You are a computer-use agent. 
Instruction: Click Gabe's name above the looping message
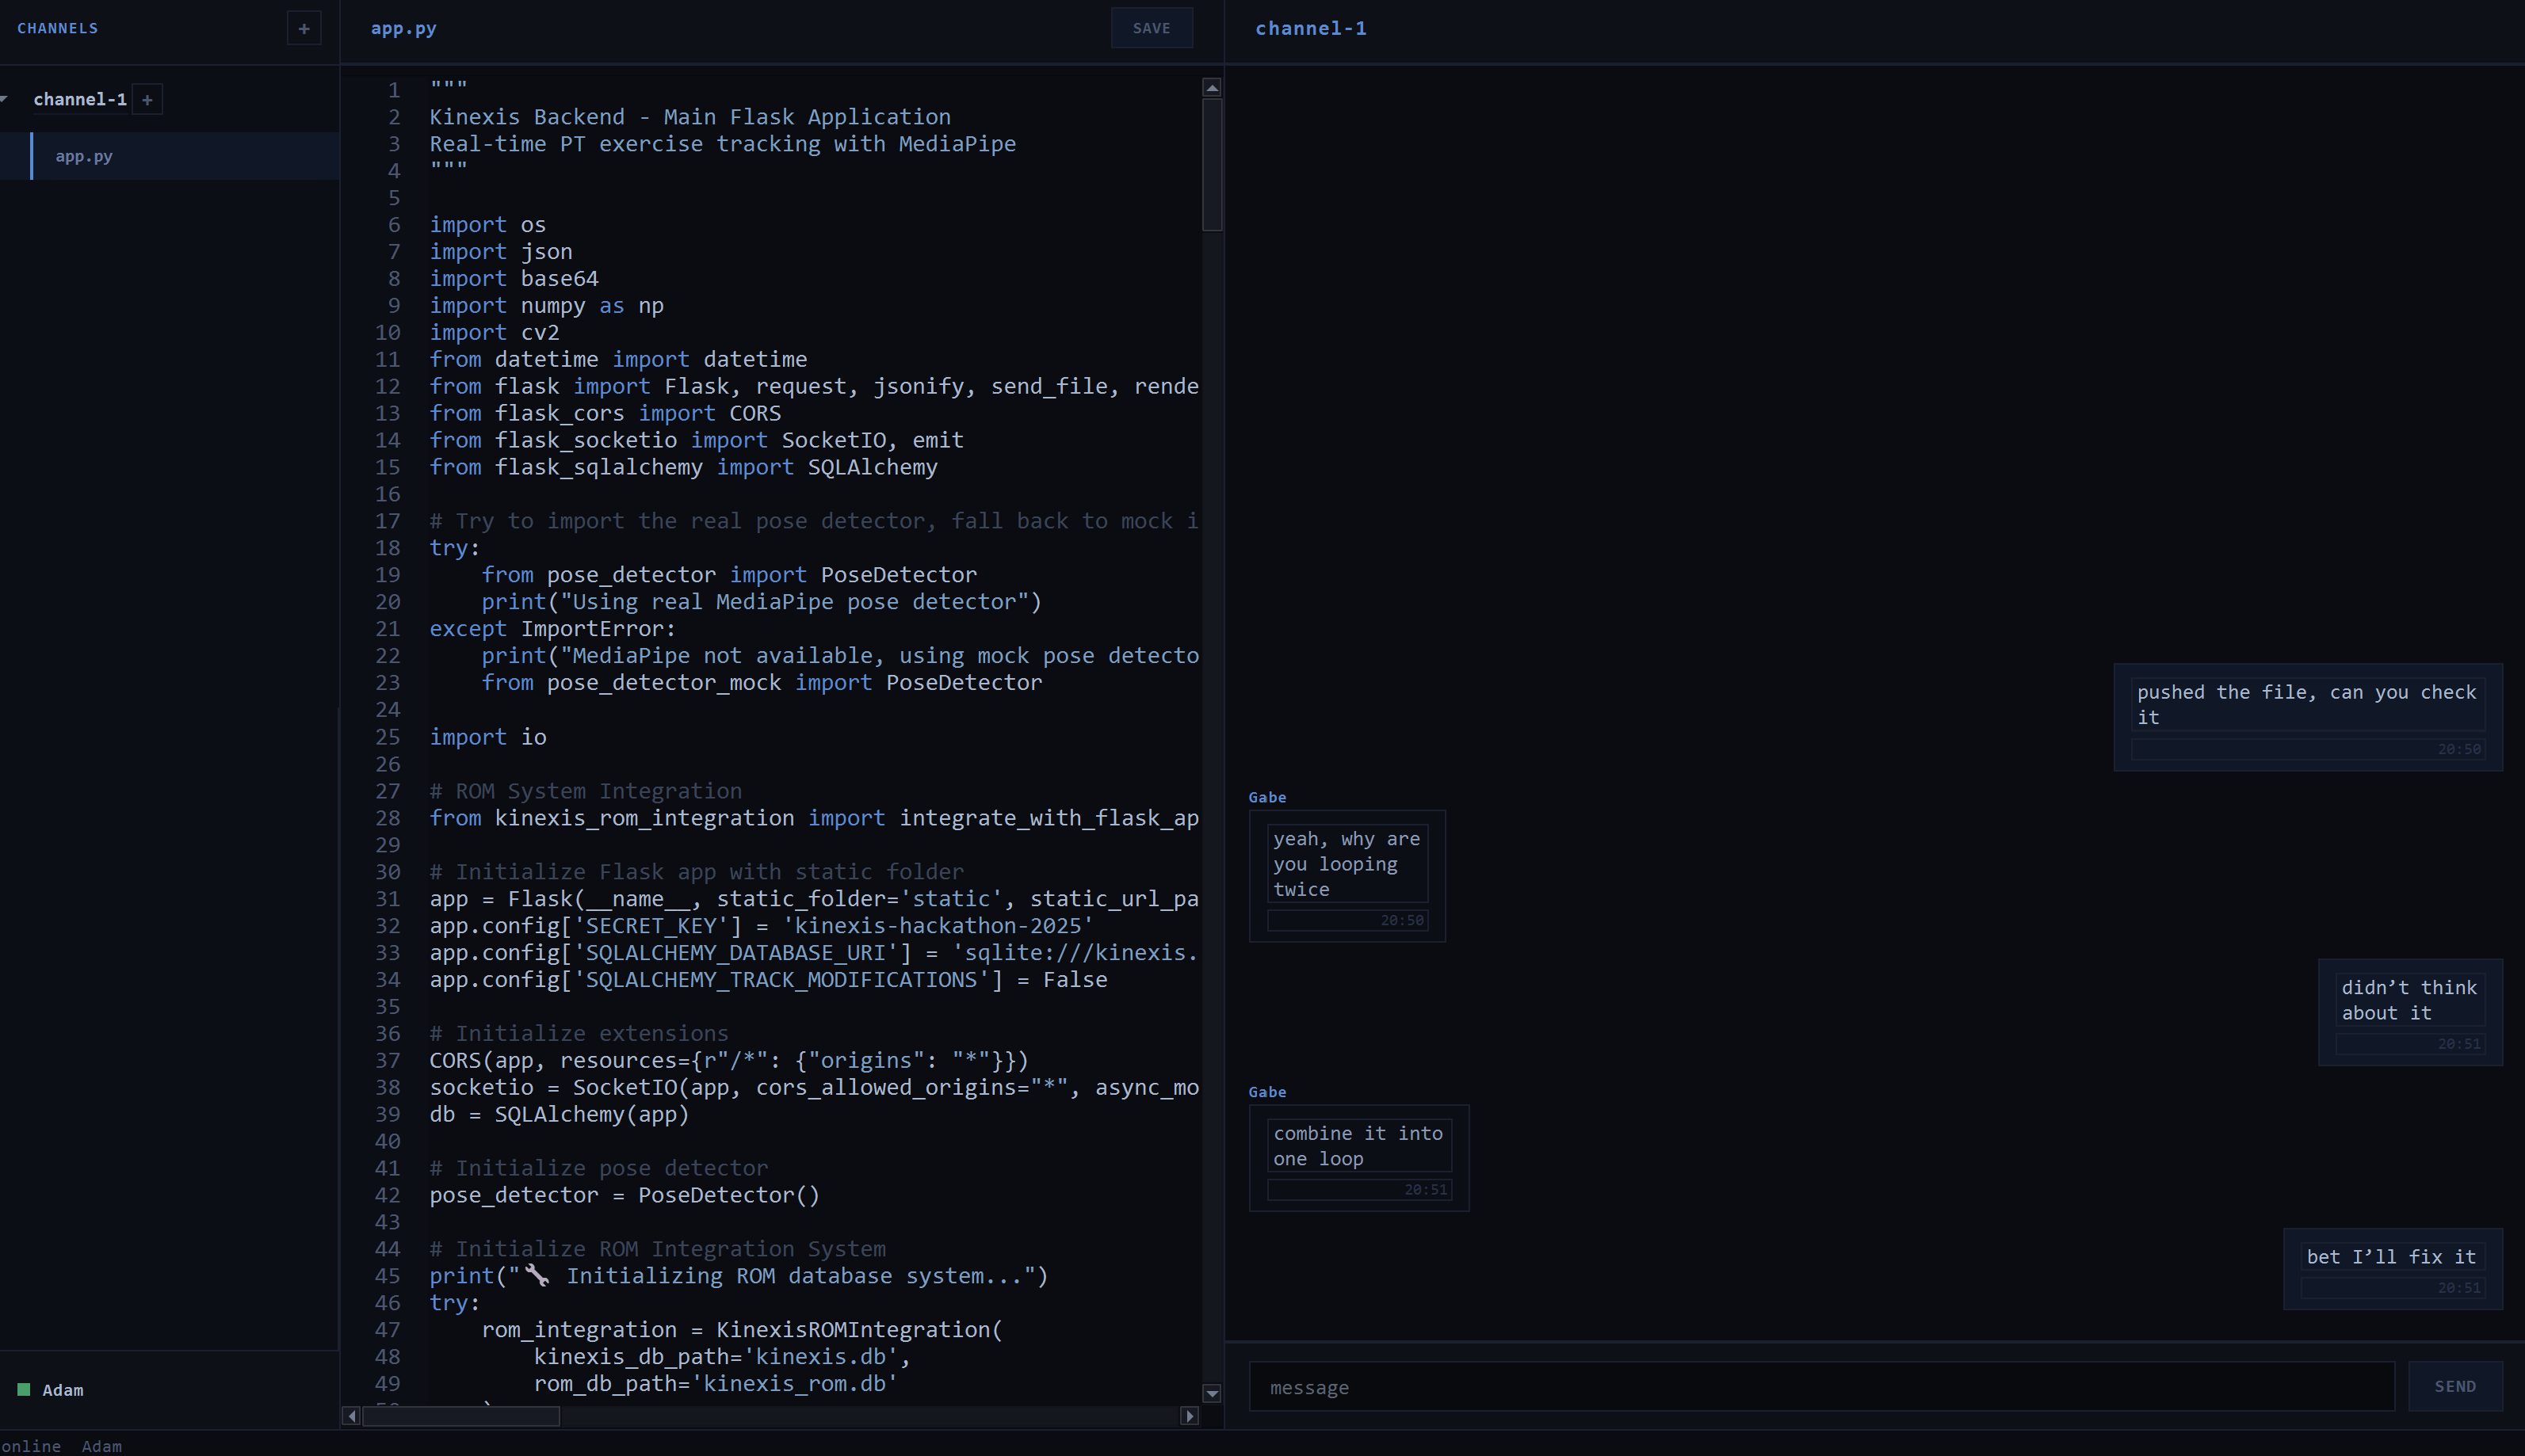(x=1266, y=797)
